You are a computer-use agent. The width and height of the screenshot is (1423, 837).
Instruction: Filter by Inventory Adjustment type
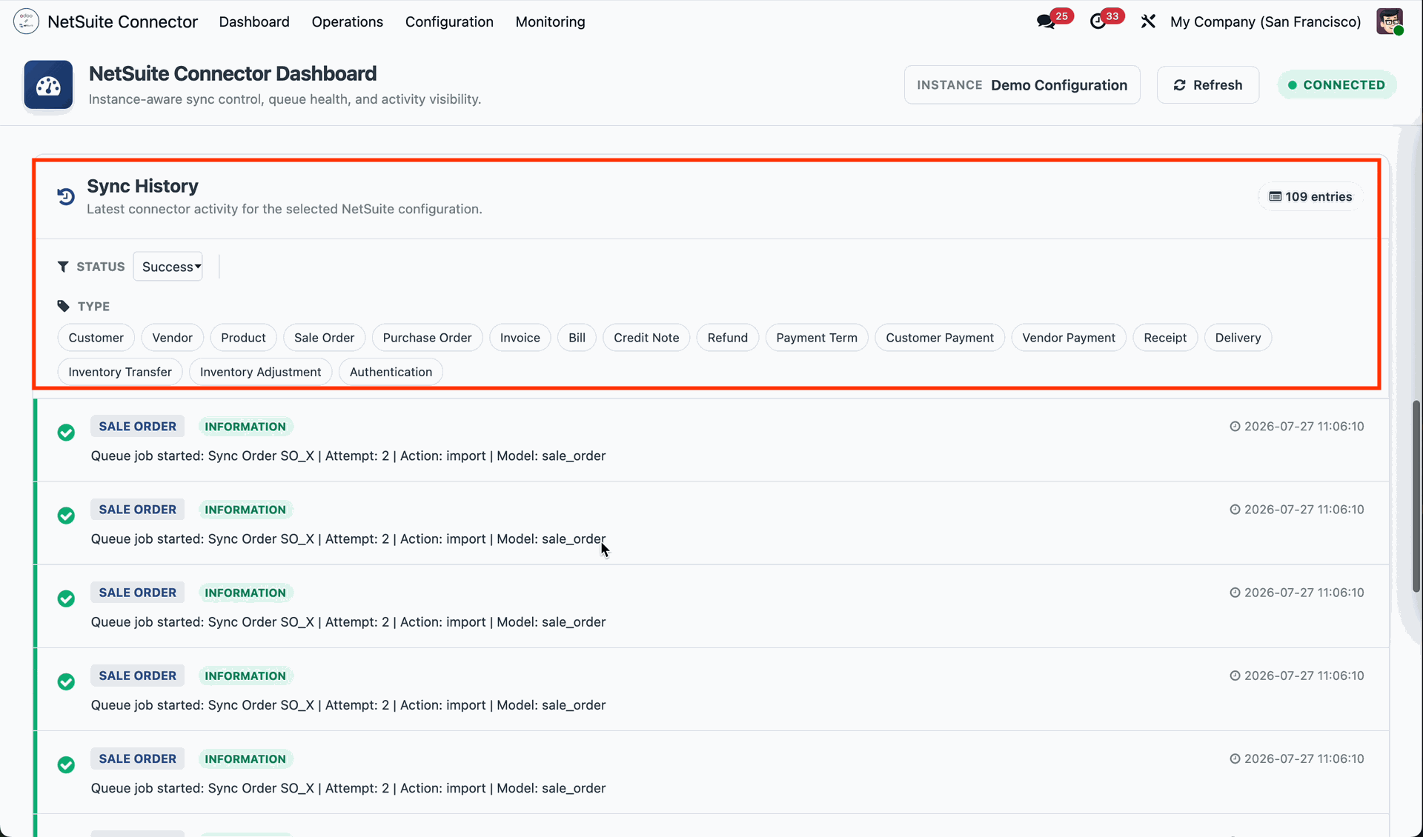(x=261, y=372)
